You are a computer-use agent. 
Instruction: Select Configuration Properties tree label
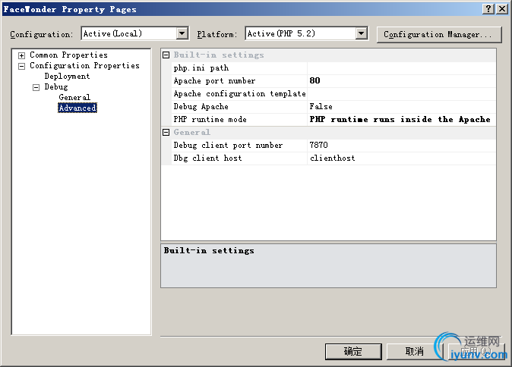click(x=84, y=66)
